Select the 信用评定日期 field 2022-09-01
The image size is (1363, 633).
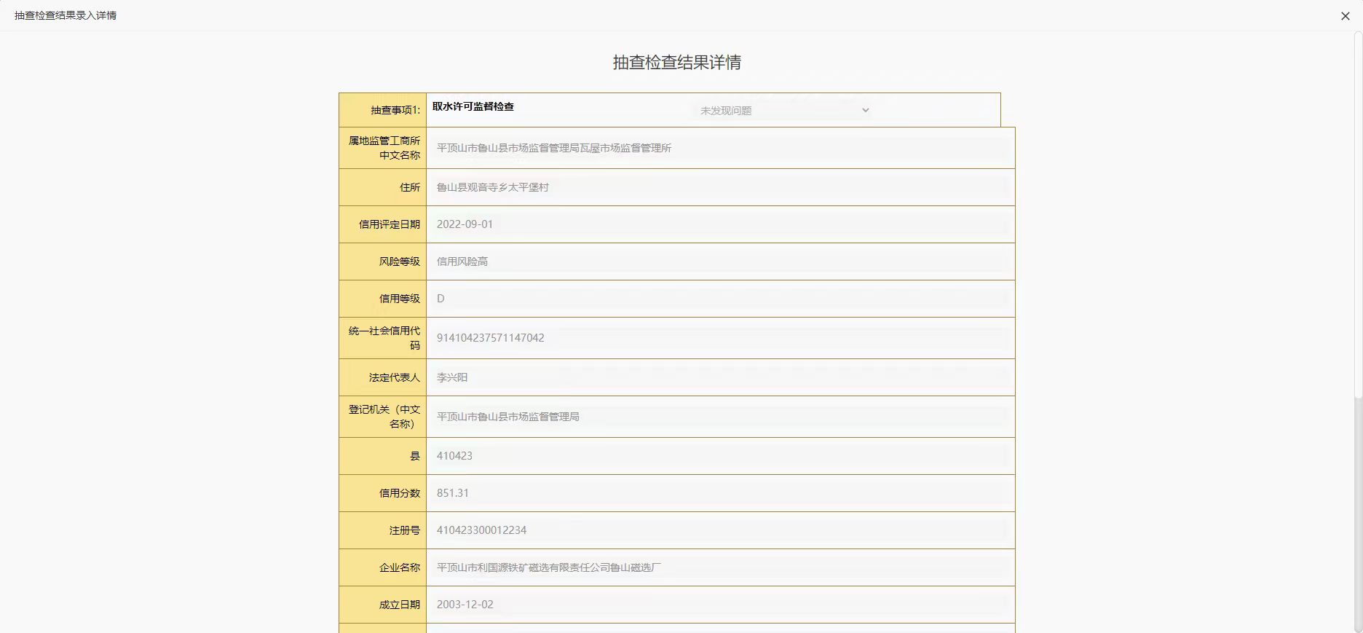(x=719, y=224)
